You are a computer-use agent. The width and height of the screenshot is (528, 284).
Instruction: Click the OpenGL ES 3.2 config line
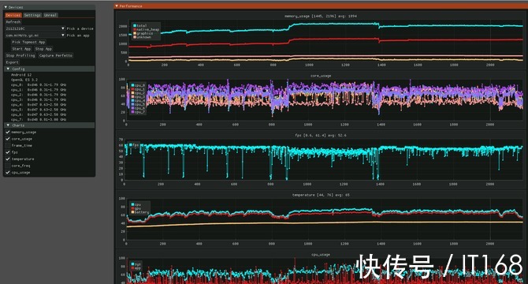click(x=24, y=80)
